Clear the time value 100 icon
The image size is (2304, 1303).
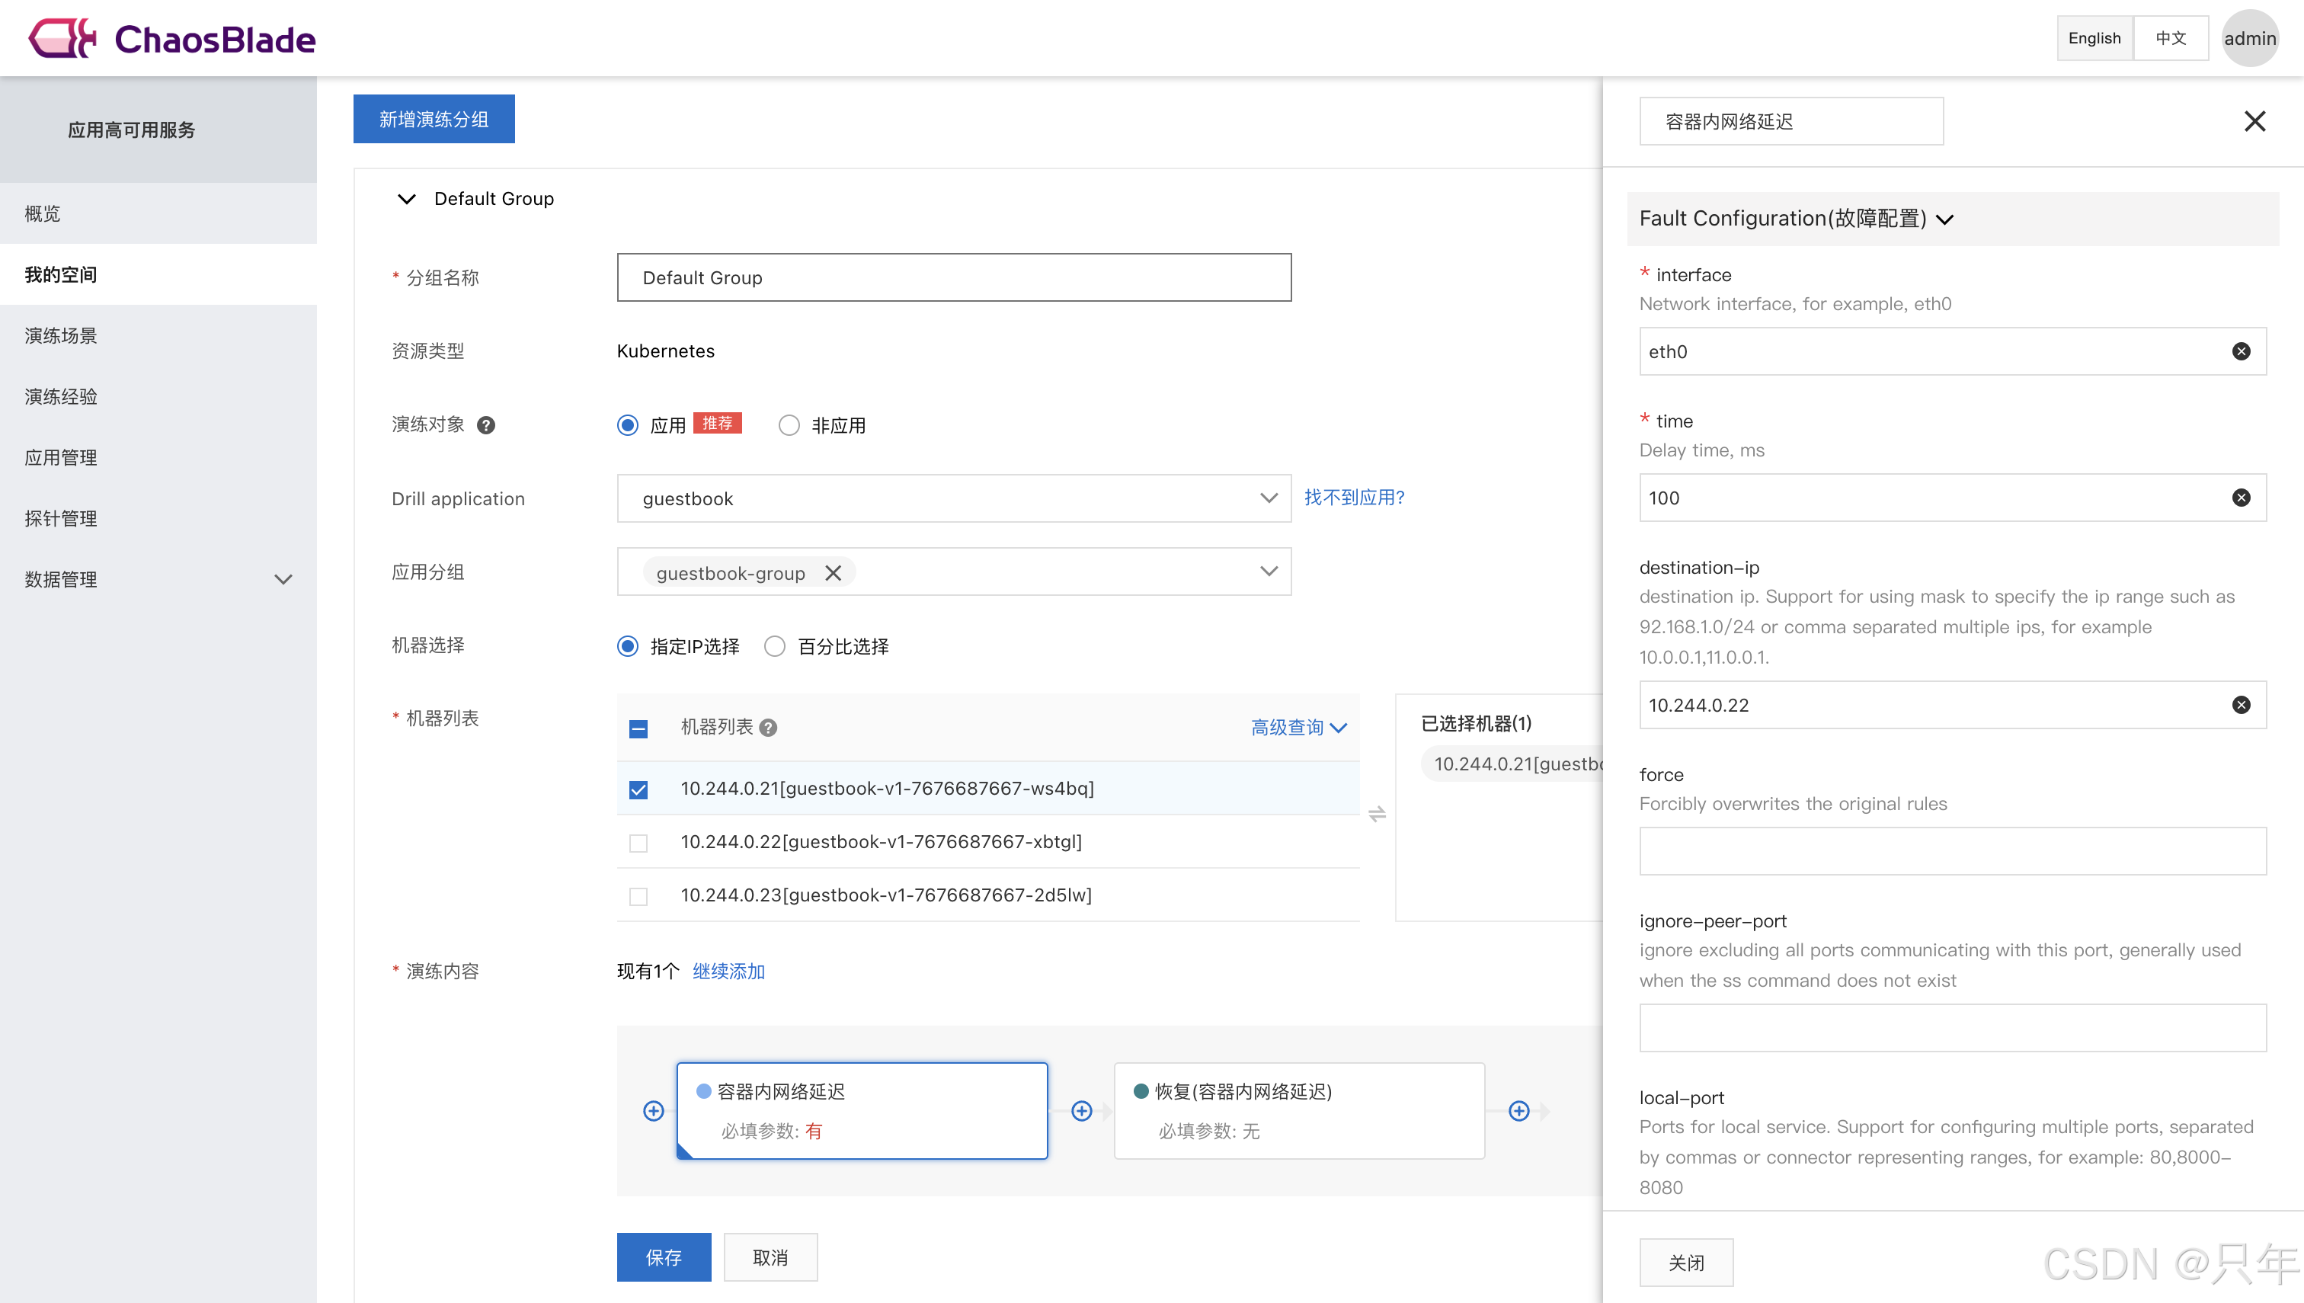coord(2241,498)
